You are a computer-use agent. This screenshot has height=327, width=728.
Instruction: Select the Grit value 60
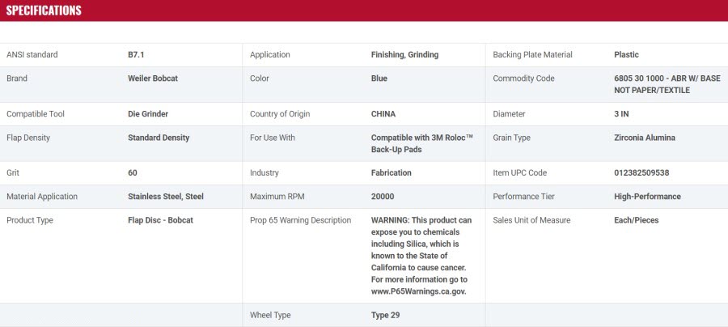click(133, 172)
